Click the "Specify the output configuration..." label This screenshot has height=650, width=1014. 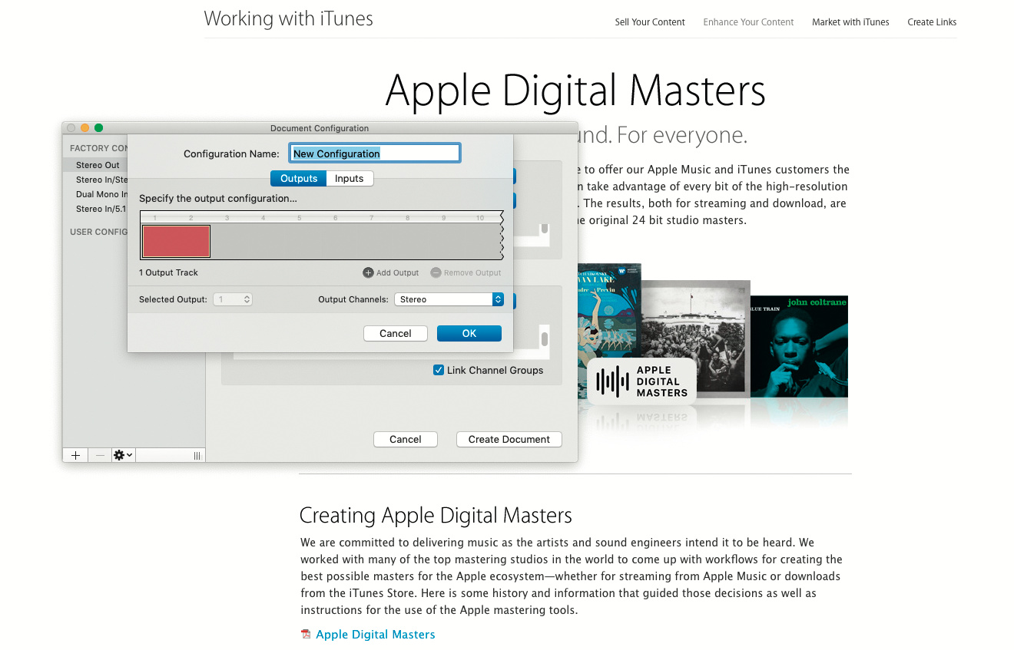coord(218,199)
